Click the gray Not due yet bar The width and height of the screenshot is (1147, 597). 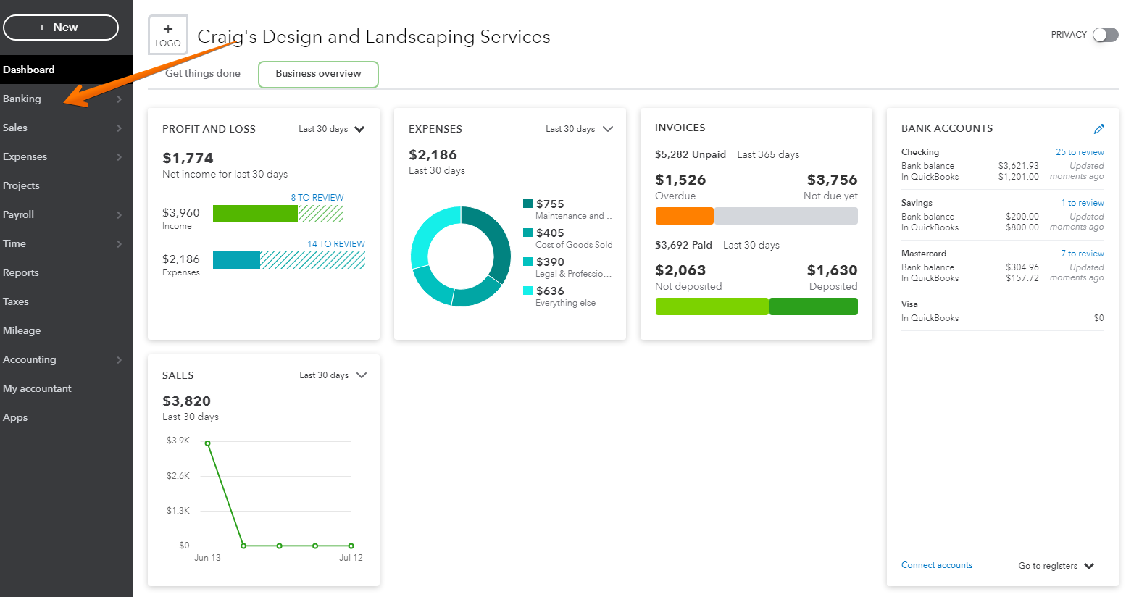[x=786, y=216]
